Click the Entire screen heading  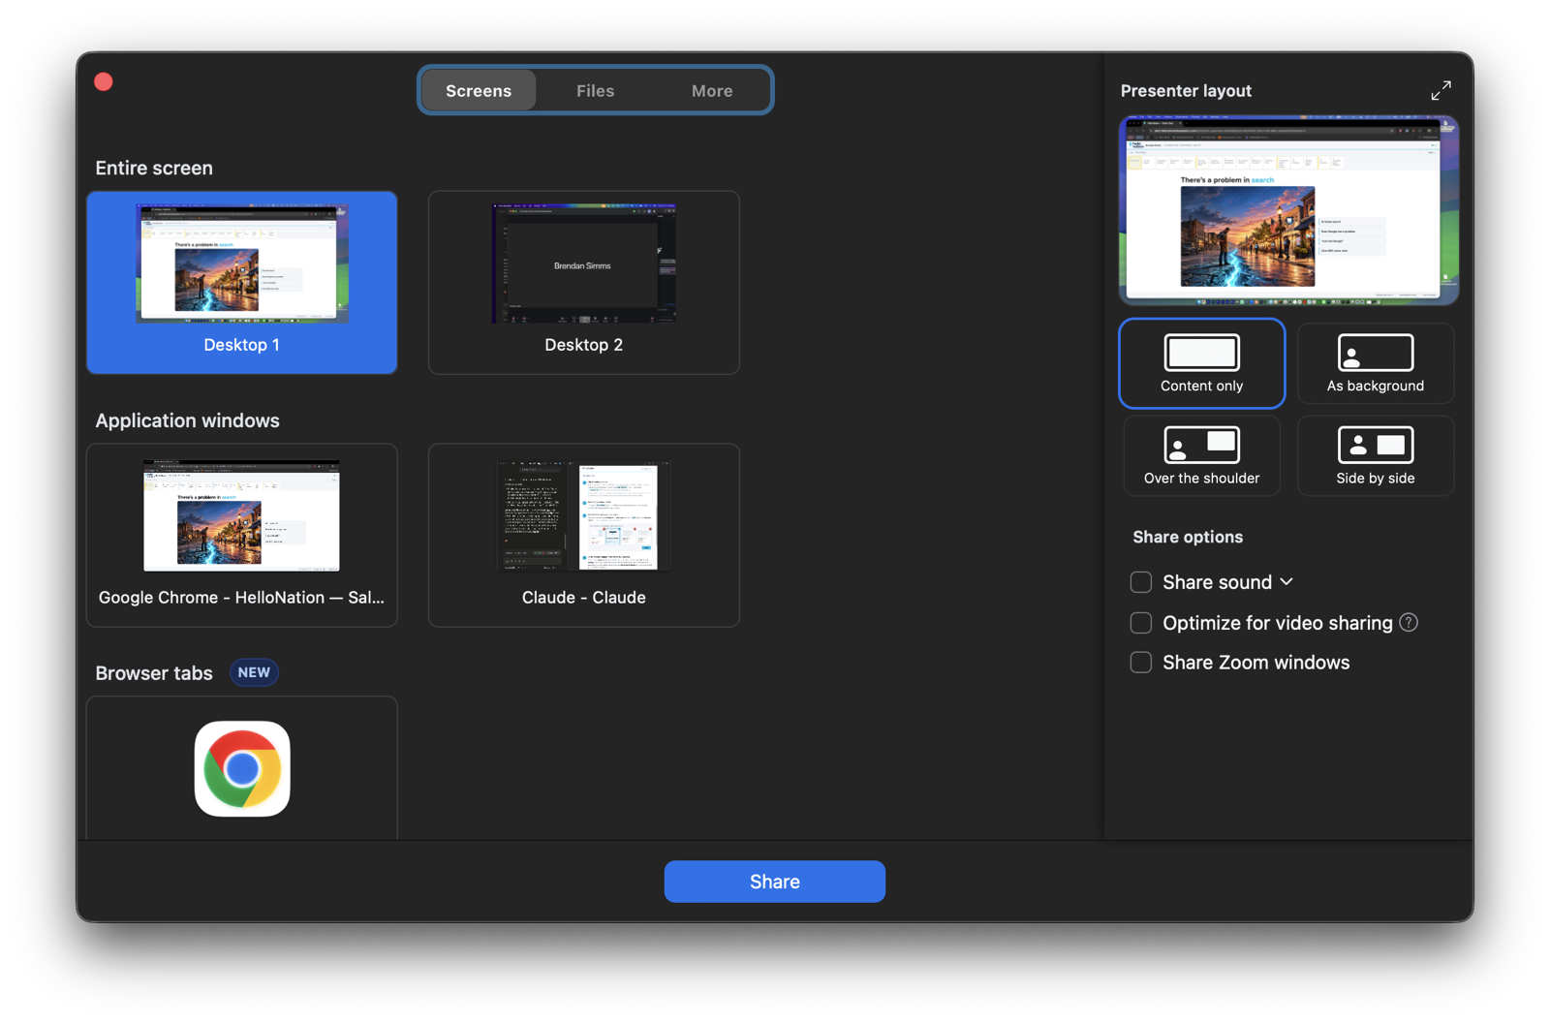tap(154, 168)
